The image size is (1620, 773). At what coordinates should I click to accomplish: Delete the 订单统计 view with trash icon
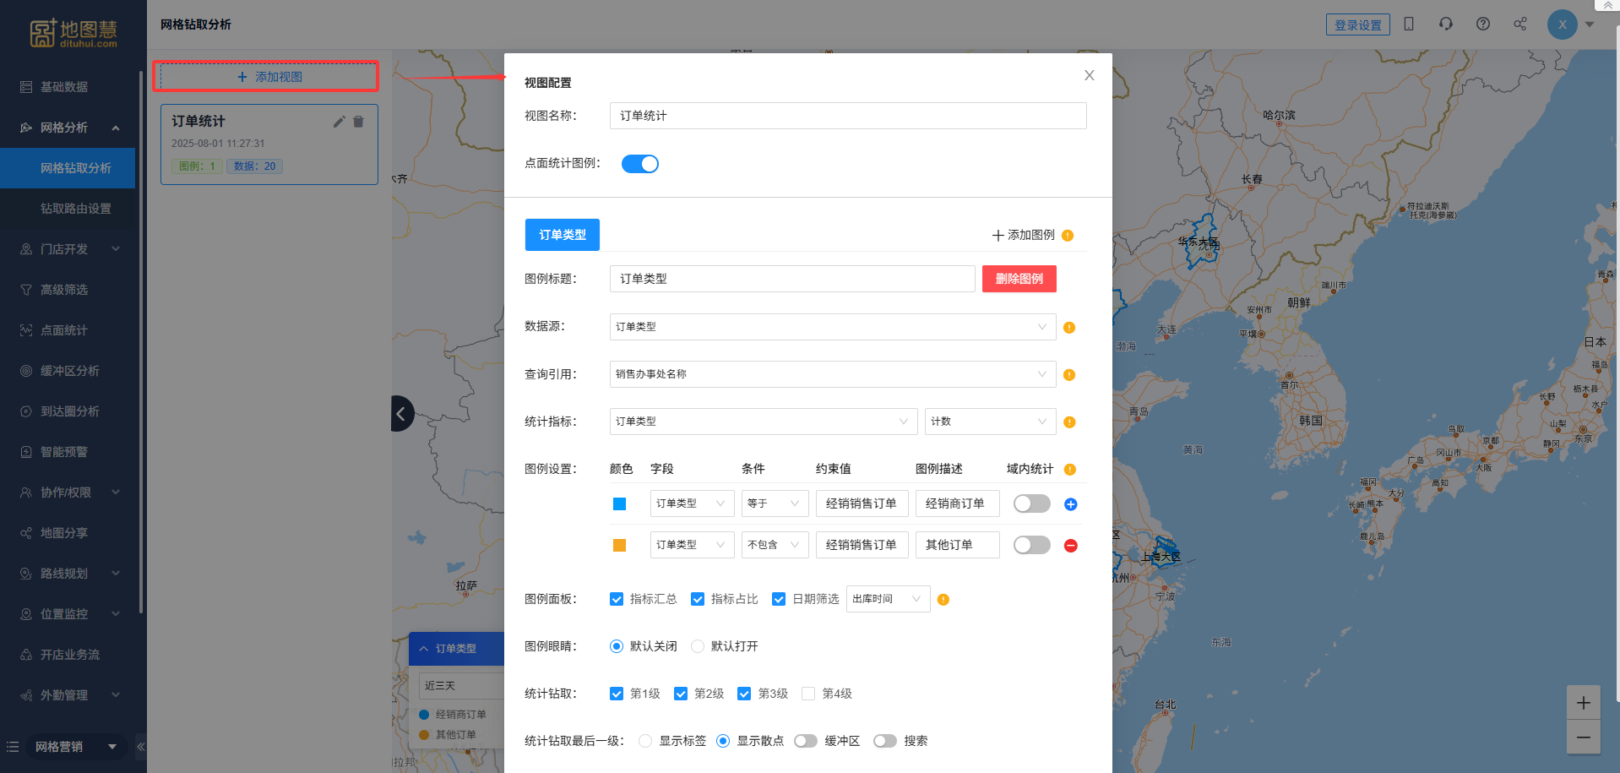click(x=358, y=122)
